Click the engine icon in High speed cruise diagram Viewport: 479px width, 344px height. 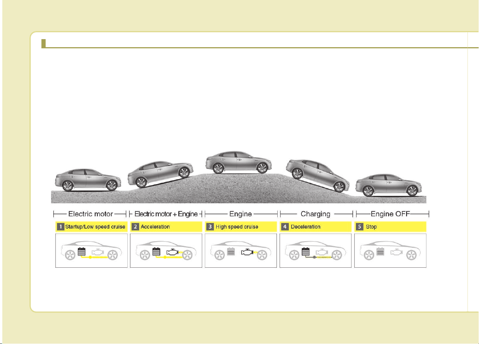pos(248,252)
